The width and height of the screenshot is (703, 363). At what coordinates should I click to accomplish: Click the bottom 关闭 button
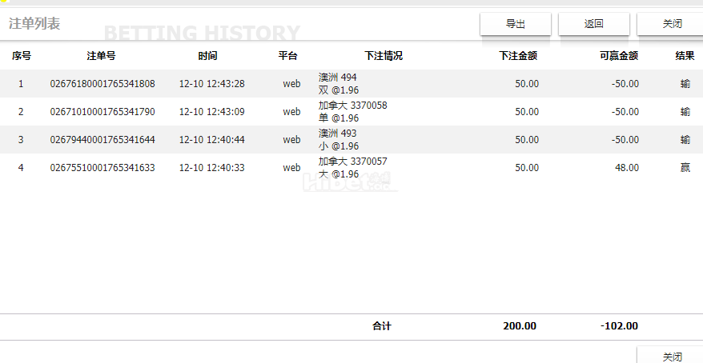[x=671, y=357]
